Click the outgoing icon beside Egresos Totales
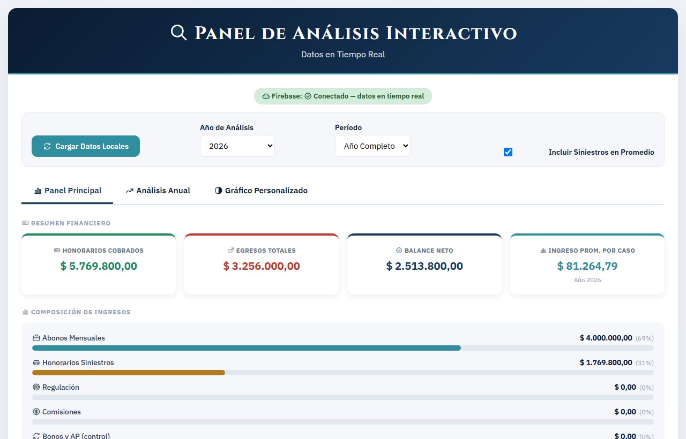The image size is (686, 439). point(230,251)
